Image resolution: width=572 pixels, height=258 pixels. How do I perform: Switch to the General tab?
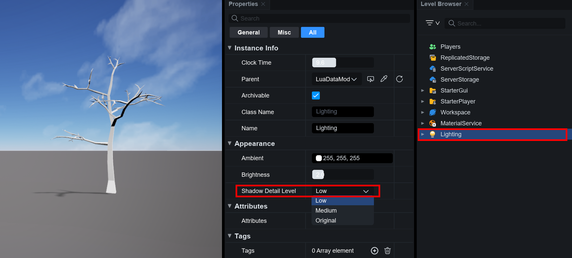[x=249, y=32]
